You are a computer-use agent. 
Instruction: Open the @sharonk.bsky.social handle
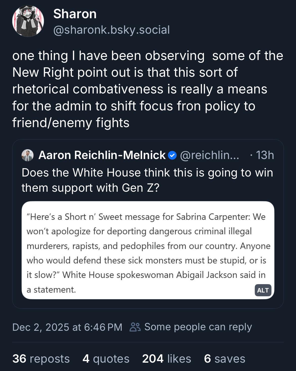pos(111,30)
